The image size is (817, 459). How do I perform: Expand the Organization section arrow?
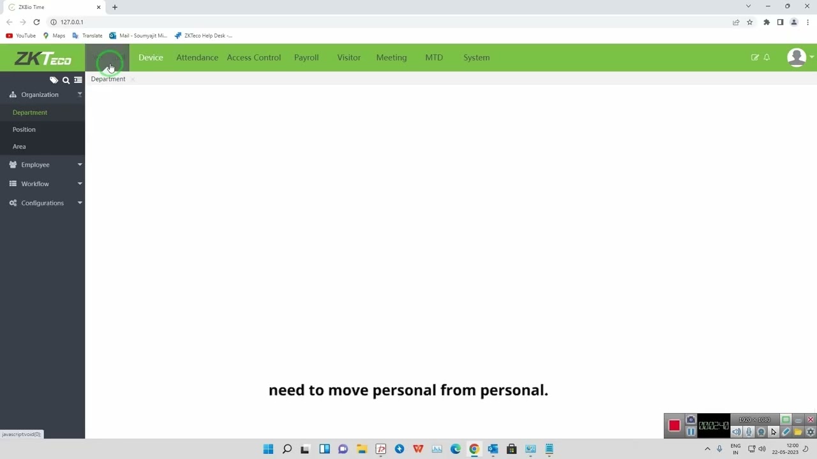coord(80,94)
